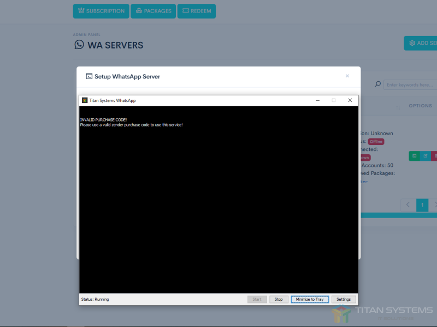
Task: Click the terminal icon in dialog header
Action: point(89,77)
